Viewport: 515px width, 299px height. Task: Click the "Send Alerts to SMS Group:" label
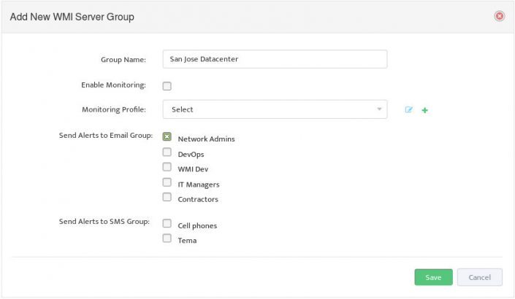pos(104,221)
